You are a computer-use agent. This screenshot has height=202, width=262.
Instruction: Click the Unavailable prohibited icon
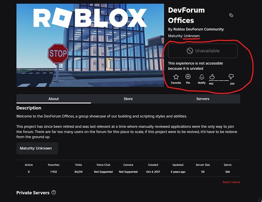190,51
